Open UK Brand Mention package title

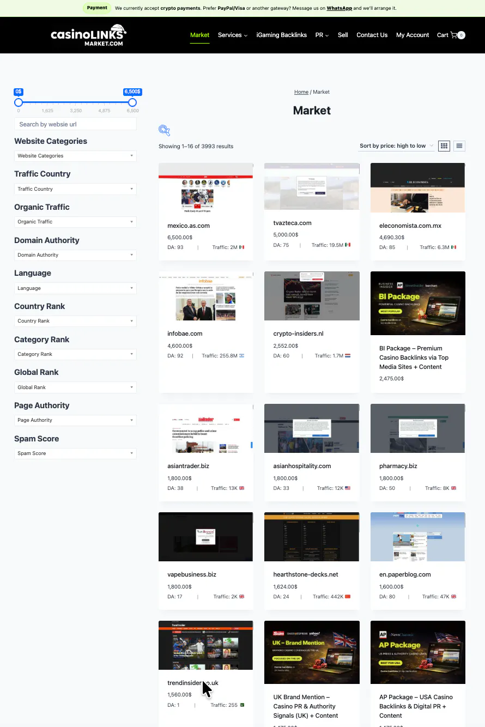tap(306, 706)
